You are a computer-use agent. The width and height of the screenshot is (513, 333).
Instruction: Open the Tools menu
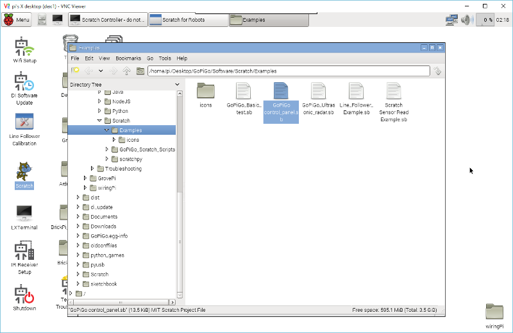165,58
